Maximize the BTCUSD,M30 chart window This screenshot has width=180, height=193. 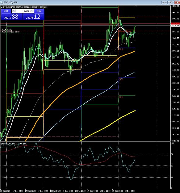[x=171, y=2]
